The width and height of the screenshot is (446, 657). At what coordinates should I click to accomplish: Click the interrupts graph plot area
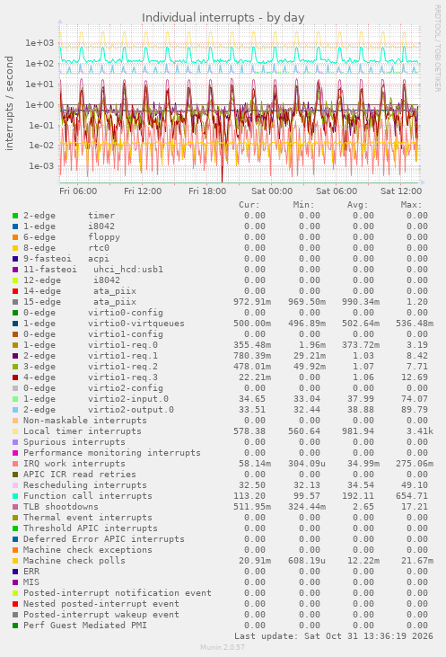coord(240,104)
